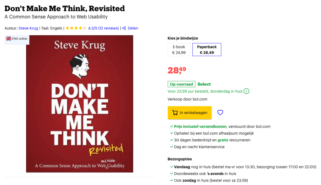Open the 12 reviews link

pos(108,28)
